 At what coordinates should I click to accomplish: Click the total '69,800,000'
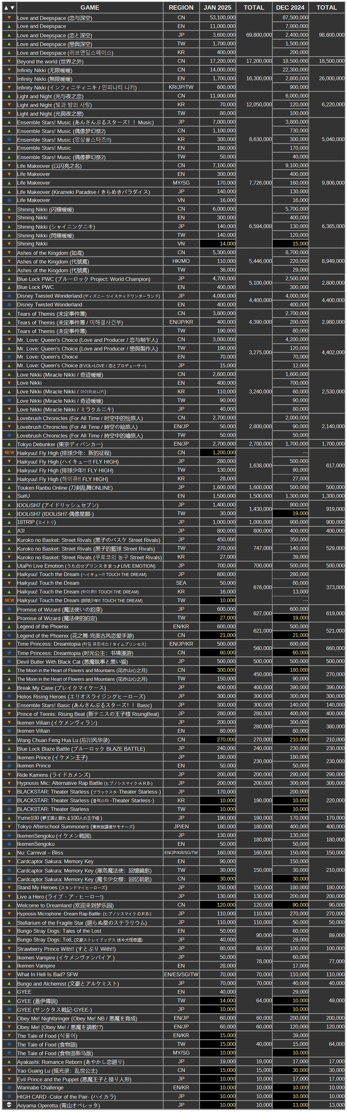point(259,35)
